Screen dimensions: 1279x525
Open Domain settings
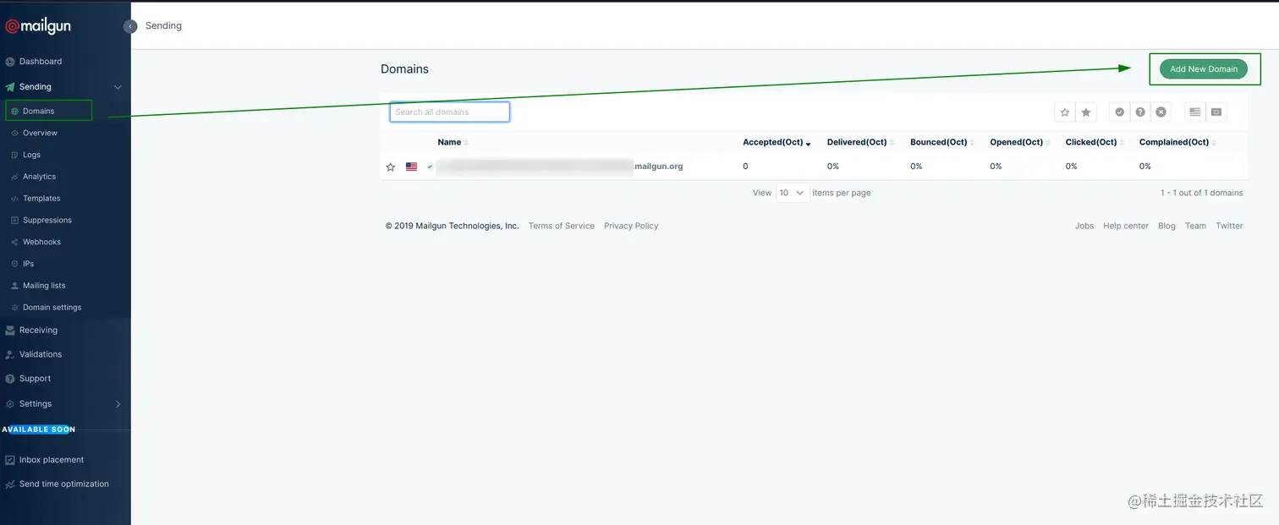coord(52,308)
